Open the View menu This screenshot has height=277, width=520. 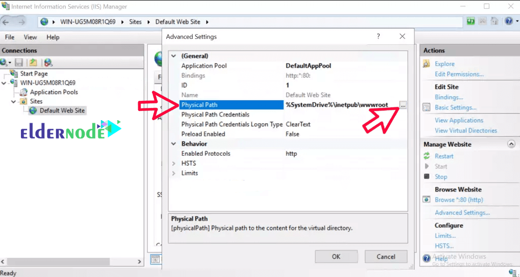tap(30, 37)
